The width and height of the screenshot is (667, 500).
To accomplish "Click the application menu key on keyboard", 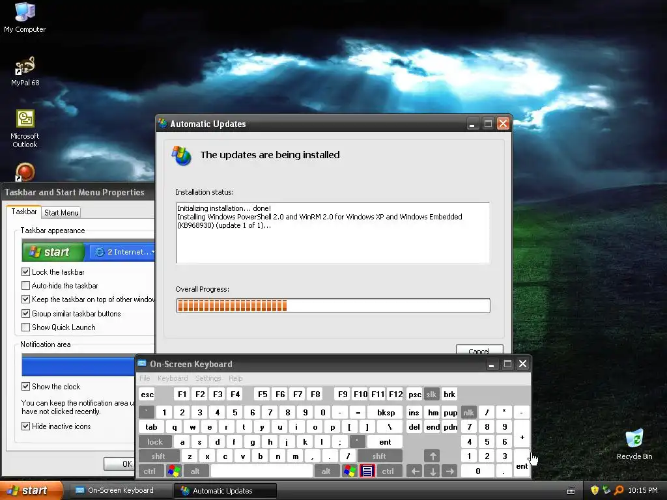I will point(367,471).
